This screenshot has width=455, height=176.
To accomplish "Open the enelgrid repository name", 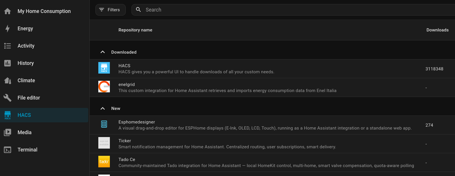I will [127, 85].
